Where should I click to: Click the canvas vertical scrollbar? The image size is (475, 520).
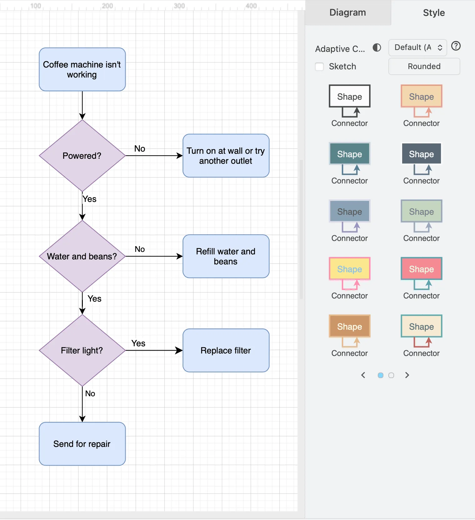301,229
